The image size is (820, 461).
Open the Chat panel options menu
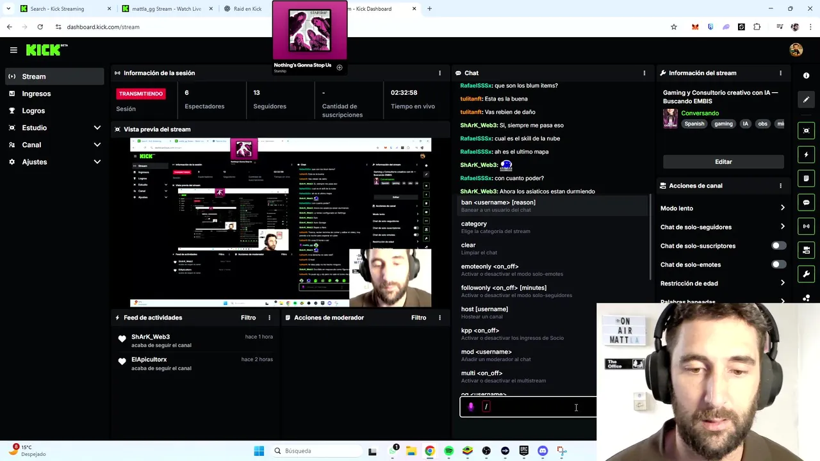[x=644, y=73]
